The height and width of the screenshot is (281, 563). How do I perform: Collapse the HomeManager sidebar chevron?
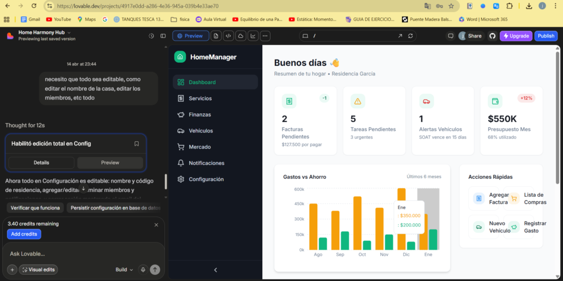click(x=216, y=270)
